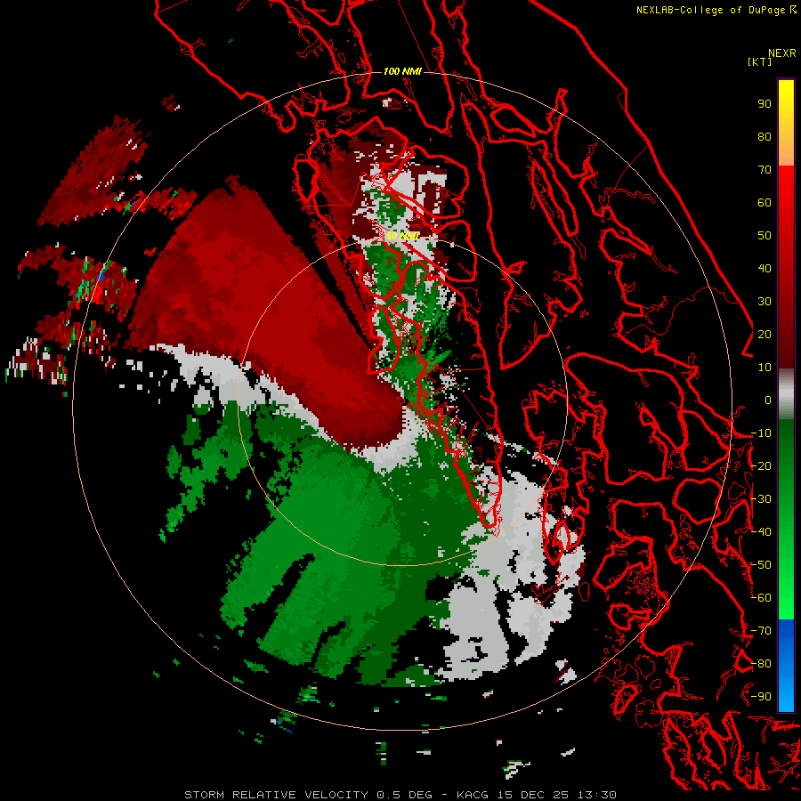The height and width of the screenshot is (801, 801).
Task: Click the -70 value on velocity scale
Action: pyautogui.click(x=761, y=631)
